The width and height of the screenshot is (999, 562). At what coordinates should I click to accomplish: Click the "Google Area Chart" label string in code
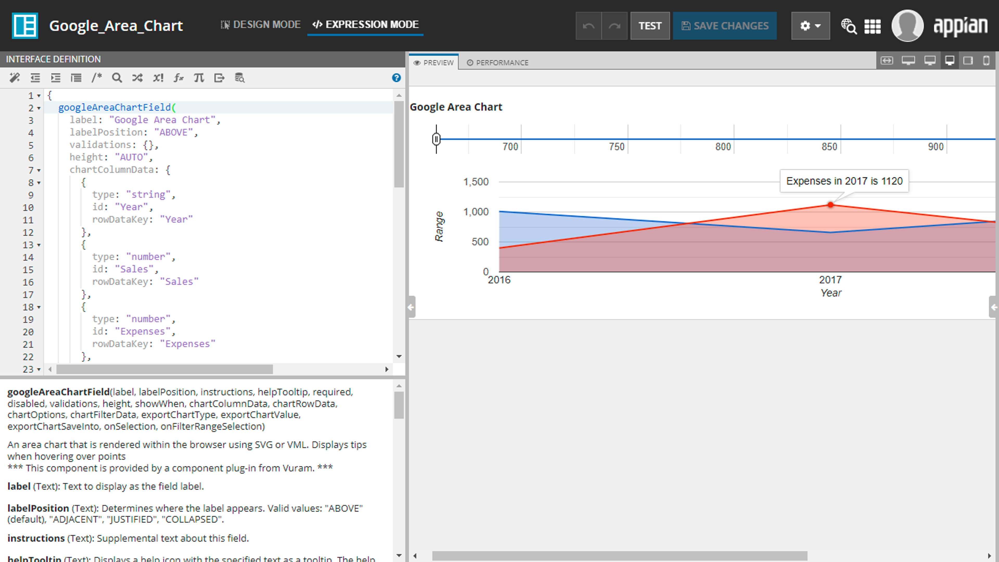coord(162,120)
